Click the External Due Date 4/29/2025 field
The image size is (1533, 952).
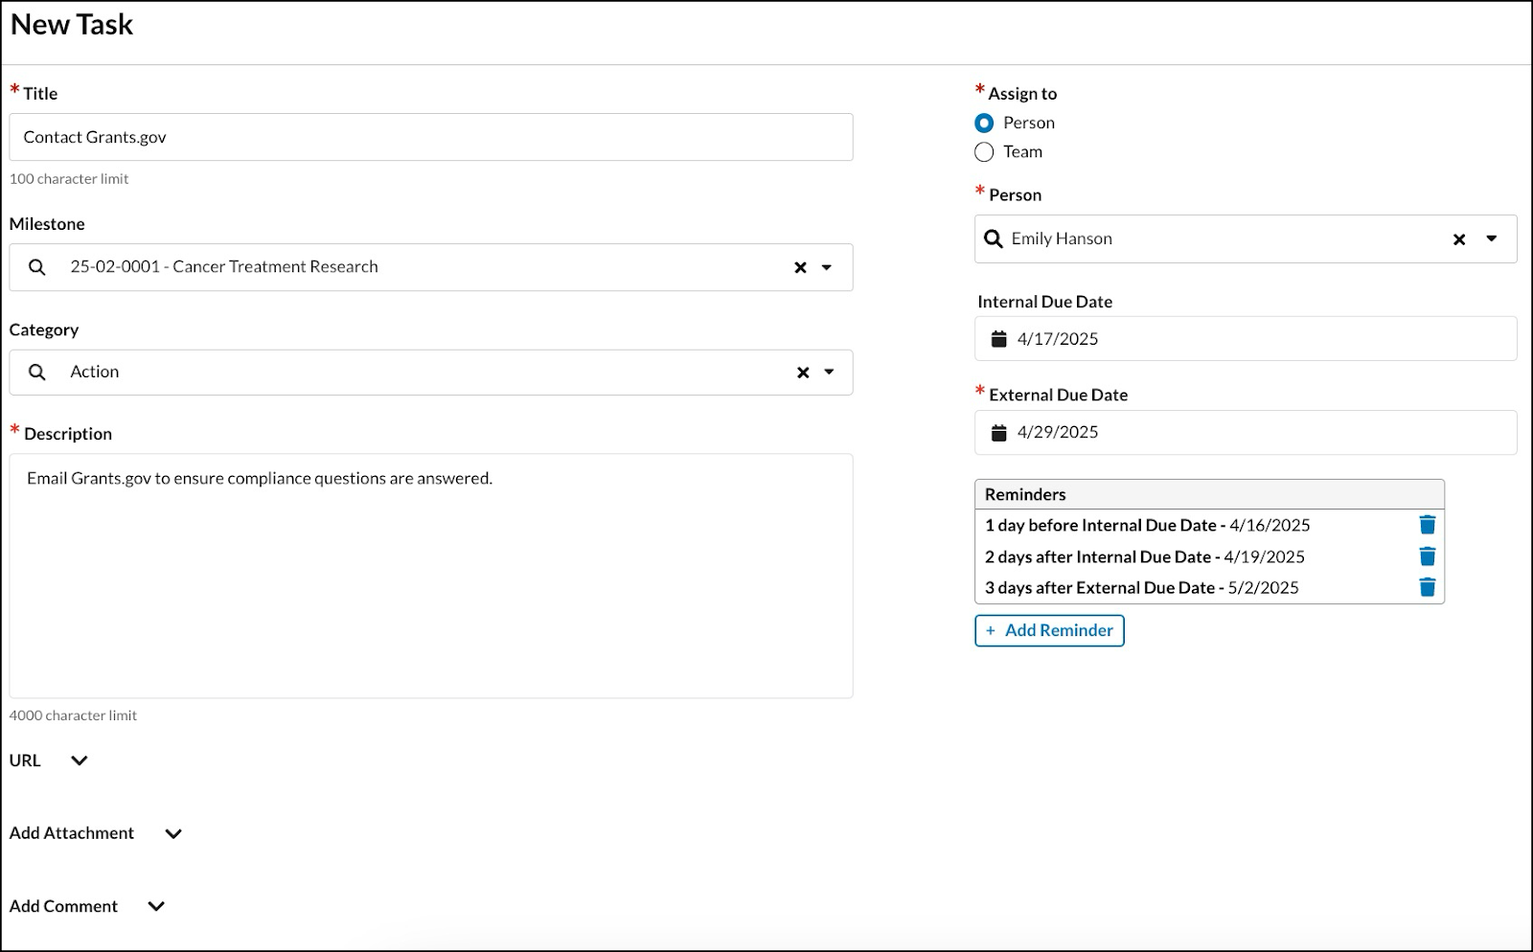(1246, 433)
